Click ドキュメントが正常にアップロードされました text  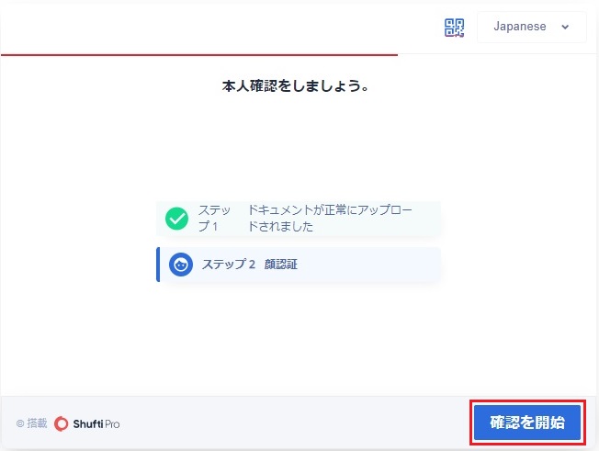tap(330, 218)
